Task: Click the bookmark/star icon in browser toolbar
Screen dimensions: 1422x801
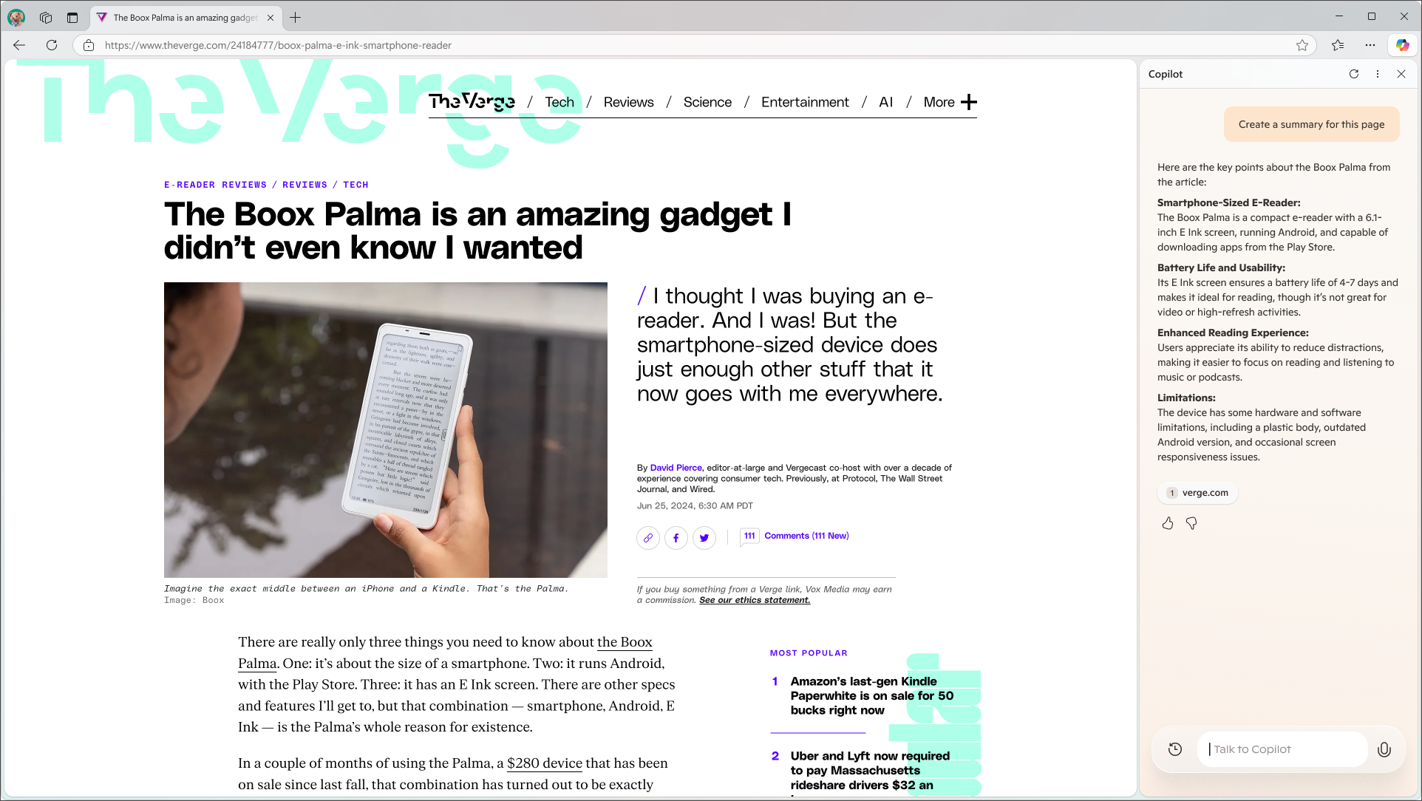Action: (x=1303, y=45)
